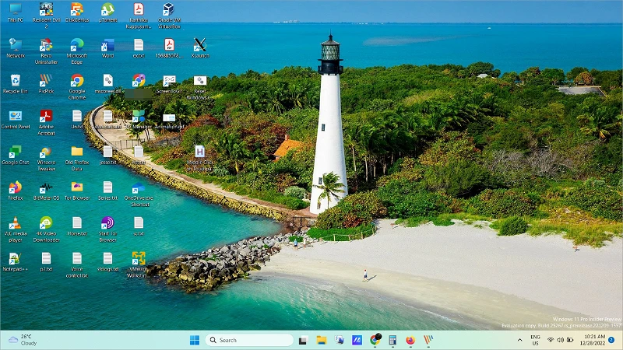Select the sfclogs.txt file
Screen dimensions: 623x350
click(x=107, y=262)
